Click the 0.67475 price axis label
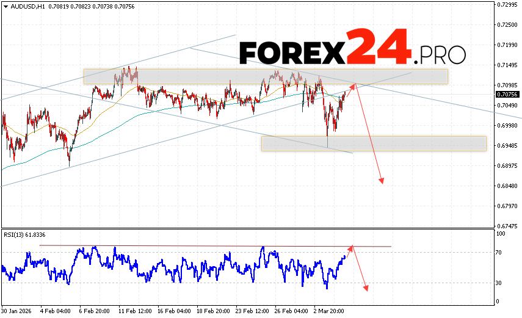 [507, 226]
